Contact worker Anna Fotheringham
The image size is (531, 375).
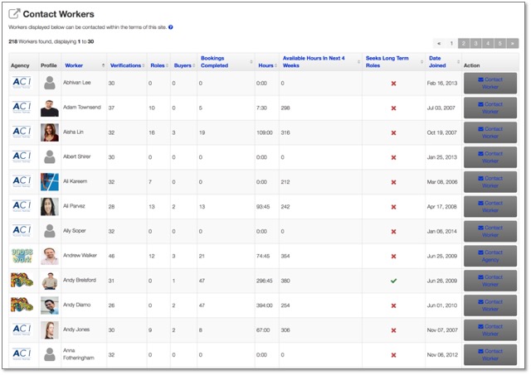490,354
